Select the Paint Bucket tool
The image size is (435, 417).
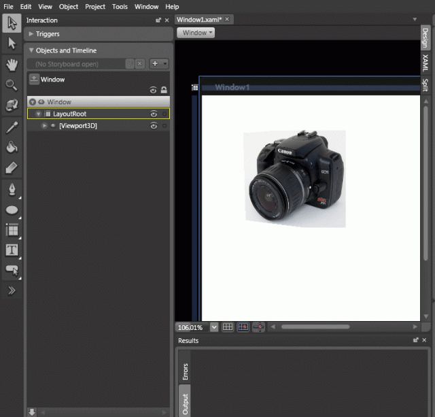(x=12, y=147)
